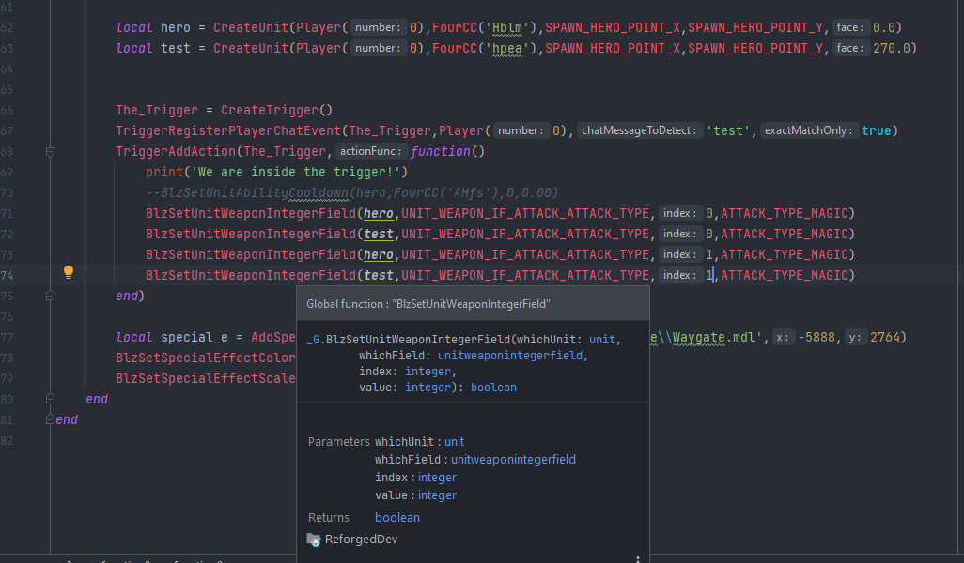Click unit link beside whichUnit in Parameters
This screenshot has height=563, width=964.
[454, 441]
